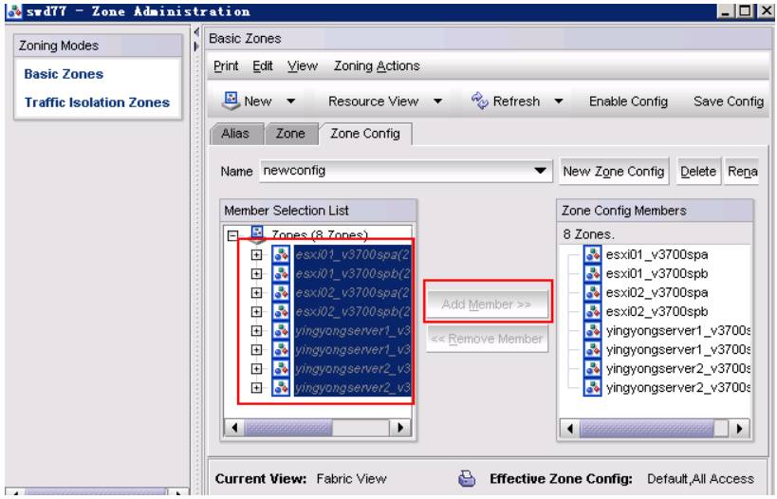
Task: Expand the esxi02_v3700spa zone node
Action: click(256, 292)
